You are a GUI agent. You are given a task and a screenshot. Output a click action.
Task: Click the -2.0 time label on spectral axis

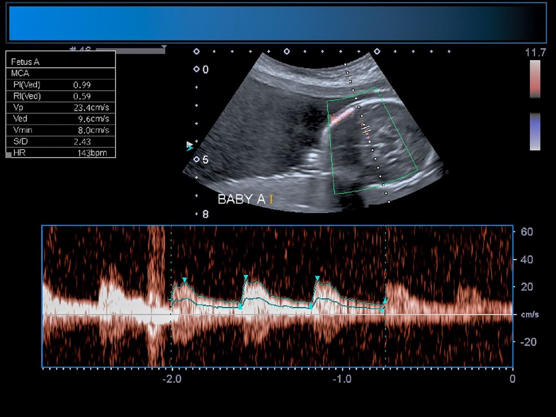[x=171, y=379]
